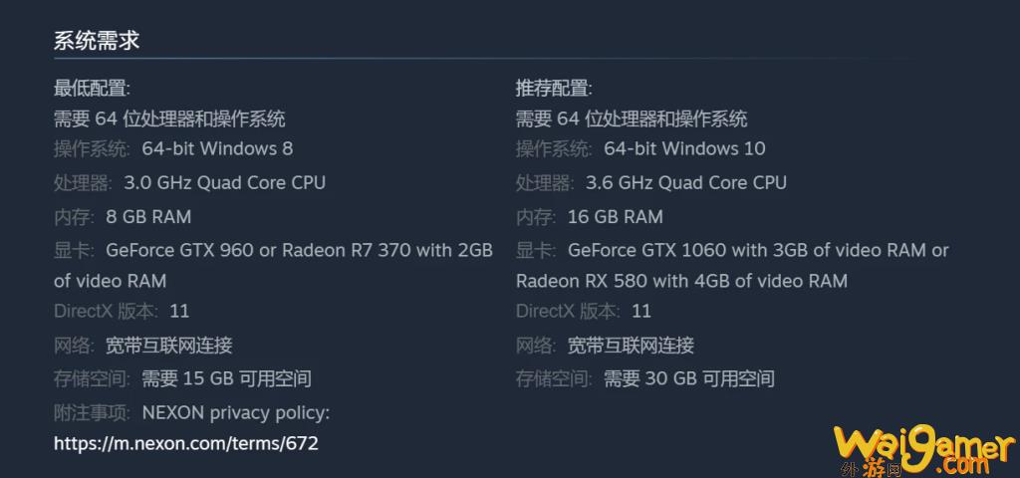Click the 最低配置 heading
1020x478 pixels.
92,89
